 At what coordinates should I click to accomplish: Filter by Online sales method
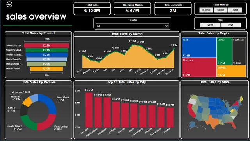pos(220,10)
